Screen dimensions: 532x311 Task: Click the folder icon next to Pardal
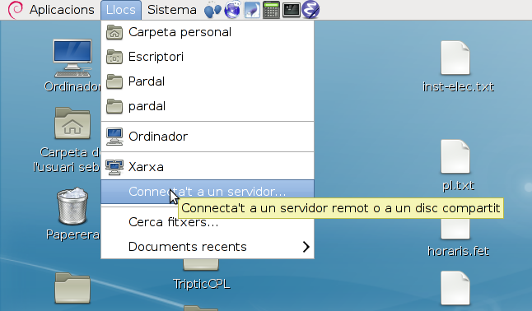[x=114, y=81]
